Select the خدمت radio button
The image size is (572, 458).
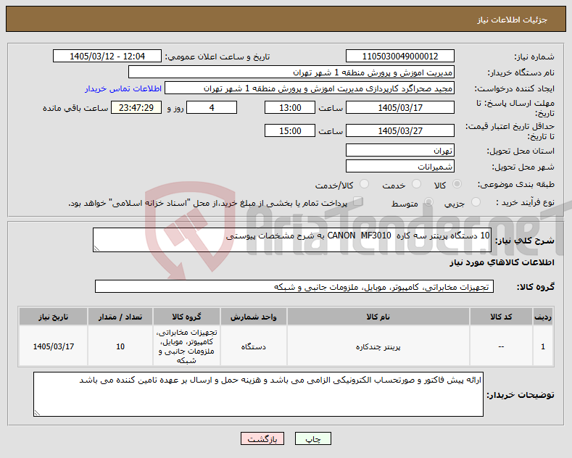point(416,184)
